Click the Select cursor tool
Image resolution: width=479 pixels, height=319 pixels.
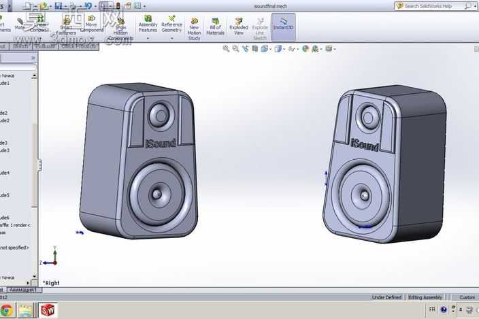pyautogui.click(x=103, y=6)
